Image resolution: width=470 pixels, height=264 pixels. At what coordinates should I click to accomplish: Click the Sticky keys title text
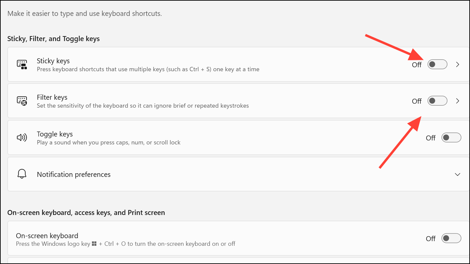53,61
